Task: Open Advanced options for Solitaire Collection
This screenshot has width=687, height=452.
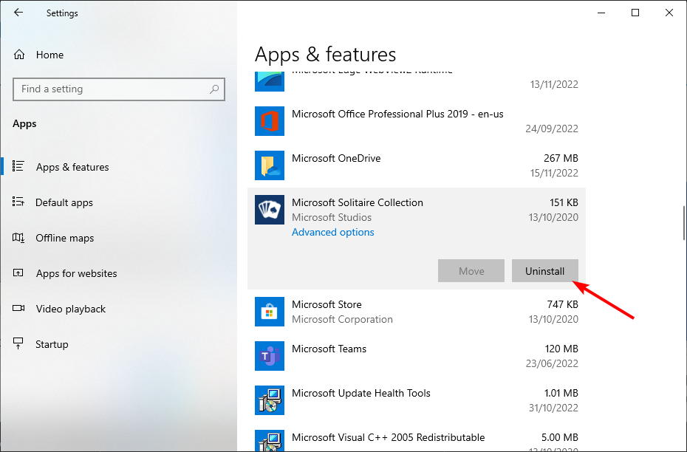Action: point(332,232)
